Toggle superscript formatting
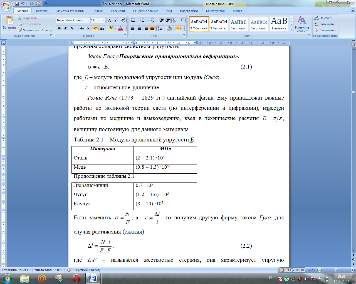 95,28
